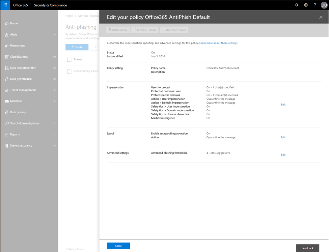This screenshot has height=252, width=329.
Task: Click Edit for Advanced settings
Action: (x=283, y=155)
